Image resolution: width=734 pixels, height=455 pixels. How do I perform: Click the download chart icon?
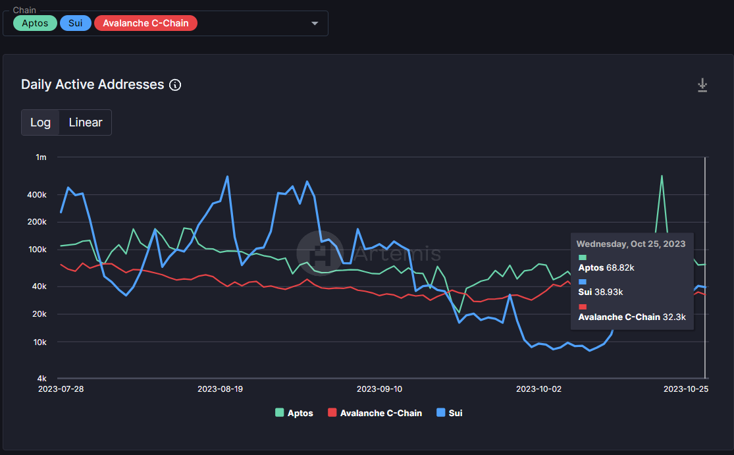click(x=702, y=85)
